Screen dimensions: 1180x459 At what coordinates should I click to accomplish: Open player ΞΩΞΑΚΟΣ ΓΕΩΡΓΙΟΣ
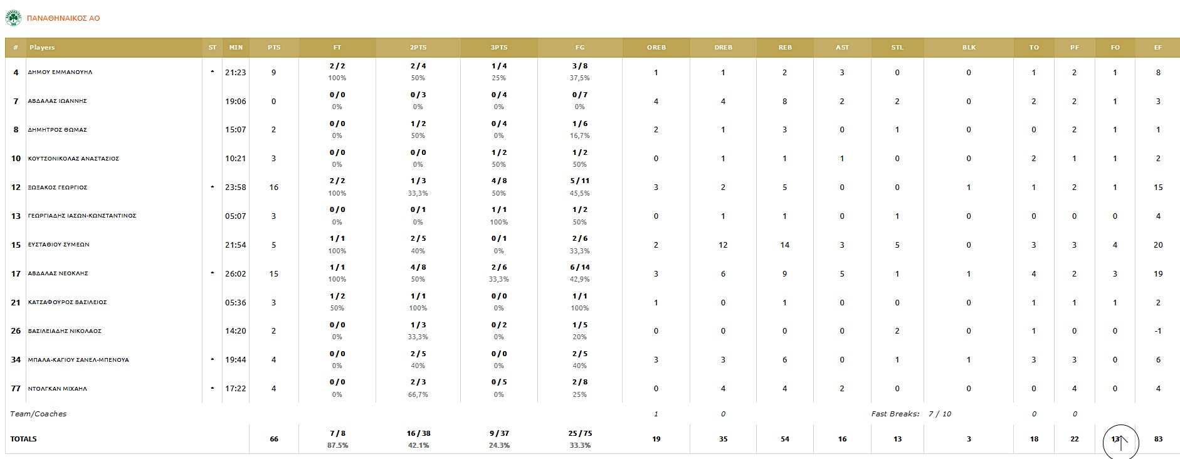point(58,187)
